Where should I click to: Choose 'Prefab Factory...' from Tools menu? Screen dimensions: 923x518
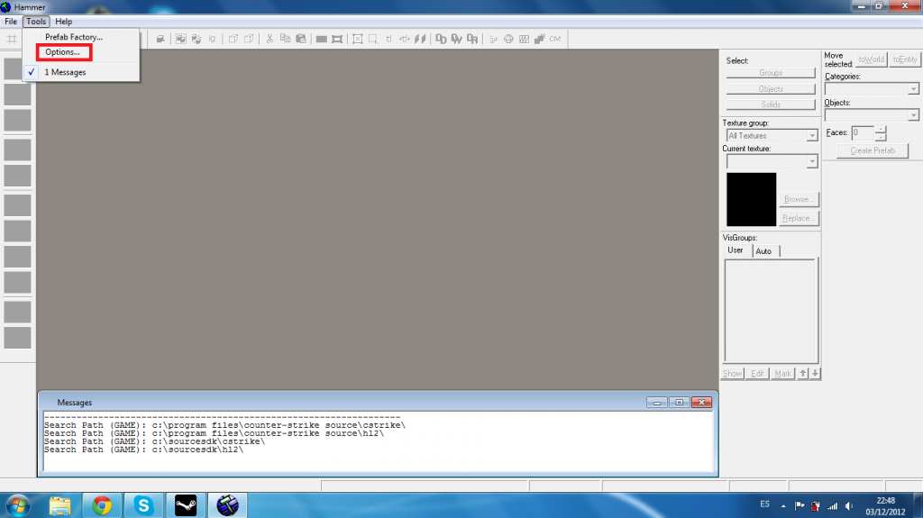[x=74, y=37]
